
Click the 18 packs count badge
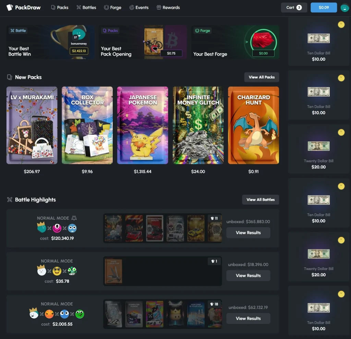coord(214,304)
